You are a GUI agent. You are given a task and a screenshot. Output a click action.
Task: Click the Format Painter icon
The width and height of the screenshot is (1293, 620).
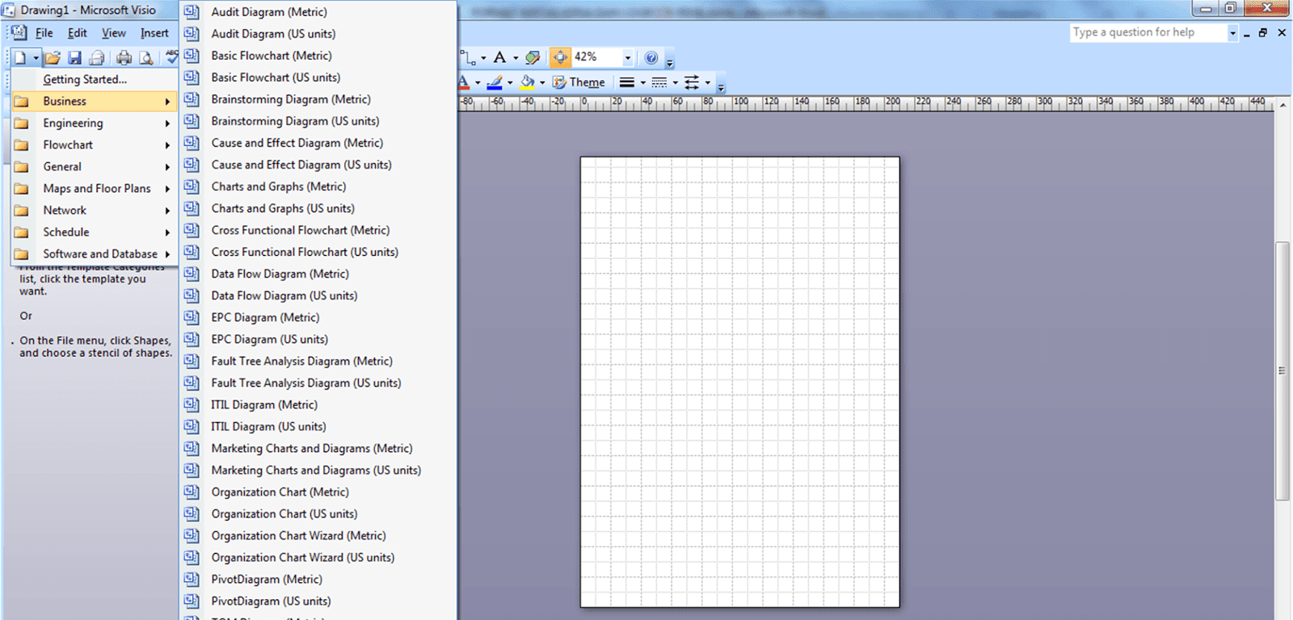coord(533,57)
